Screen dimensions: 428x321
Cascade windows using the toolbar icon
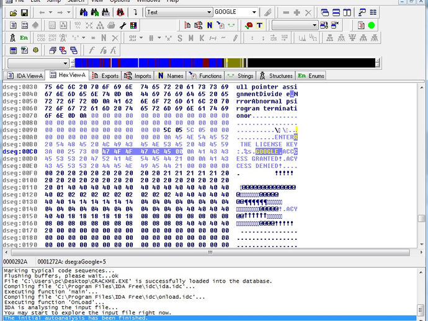pyautogui.click(x=325, y=12)
